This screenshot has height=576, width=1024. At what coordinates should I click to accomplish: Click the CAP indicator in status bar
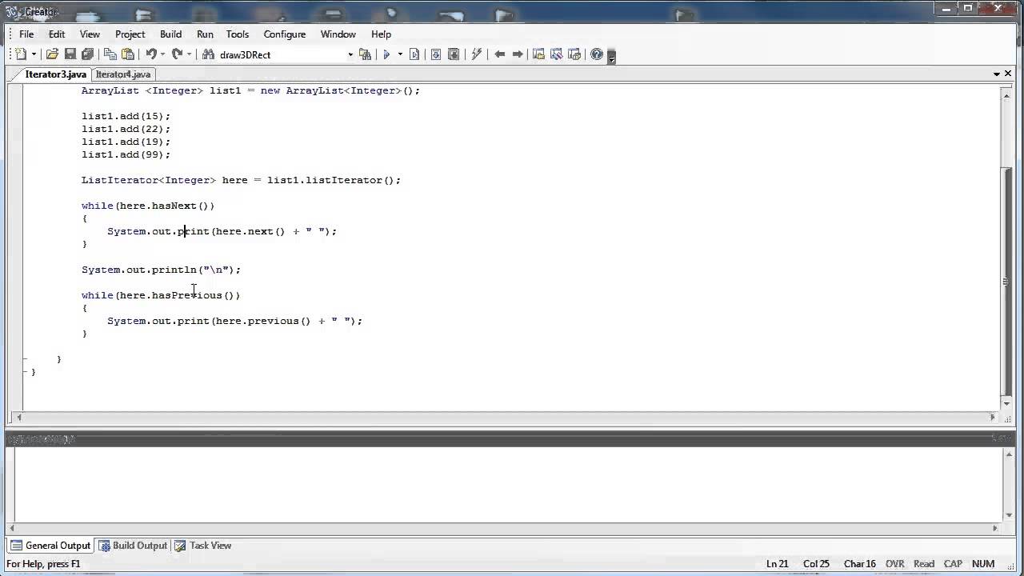(953, 564)
